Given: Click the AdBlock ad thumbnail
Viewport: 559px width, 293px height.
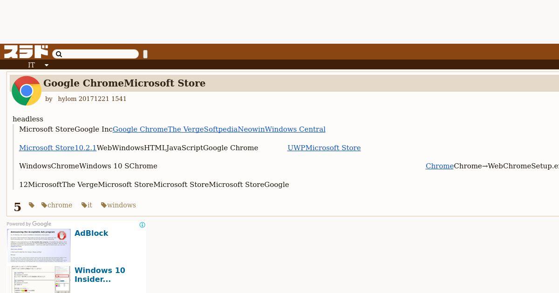Looking at the screenshot, I should pyautogui.click(x=39, y=245).
